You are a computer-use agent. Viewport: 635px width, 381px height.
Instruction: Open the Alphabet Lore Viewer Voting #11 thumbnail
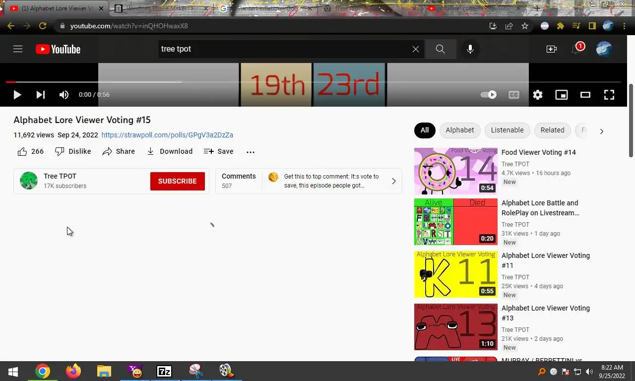(x=456, y=274)
